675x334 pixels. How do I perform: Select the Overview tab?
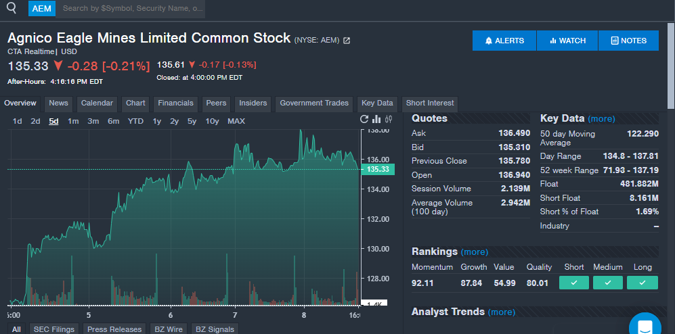20,103
